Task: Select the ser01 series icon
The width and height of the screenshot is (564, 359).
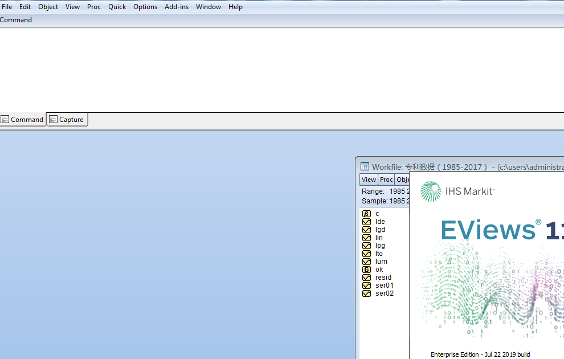Action: [366, 285]
